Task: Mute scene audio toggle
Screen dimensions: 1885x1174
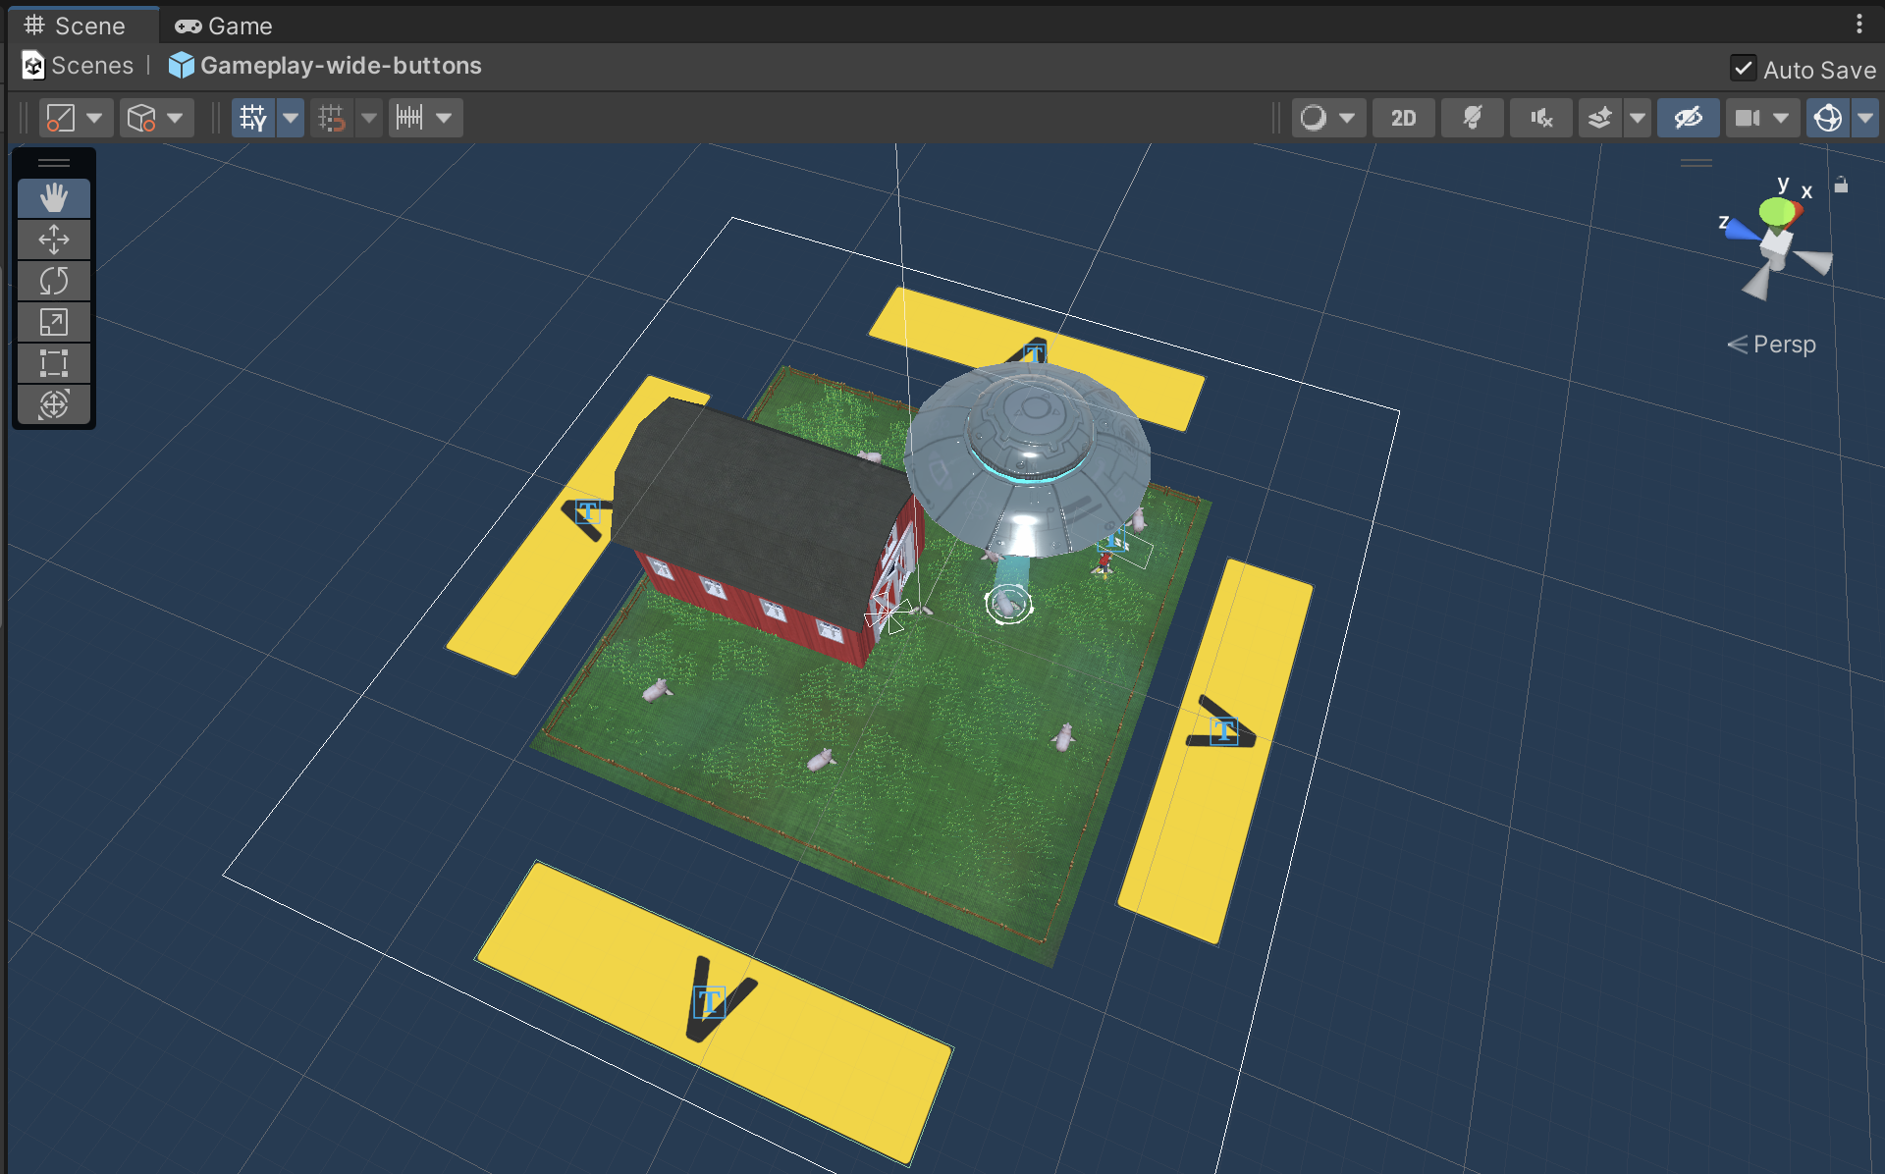Action: point(1540,118)
